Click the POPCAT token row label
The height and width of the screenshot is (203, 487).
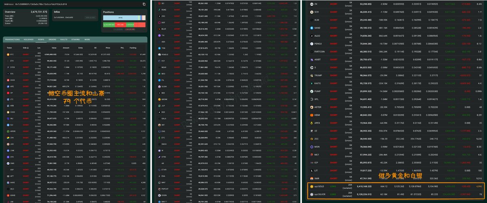166,188
